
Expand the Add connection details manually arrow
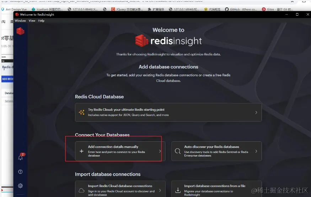[x=160, y=151]
